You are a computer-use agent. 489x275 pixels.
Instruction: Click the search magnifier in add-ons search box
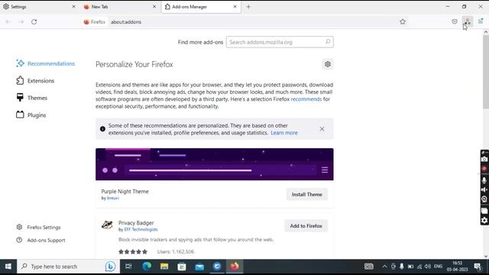tap(328, 42)
